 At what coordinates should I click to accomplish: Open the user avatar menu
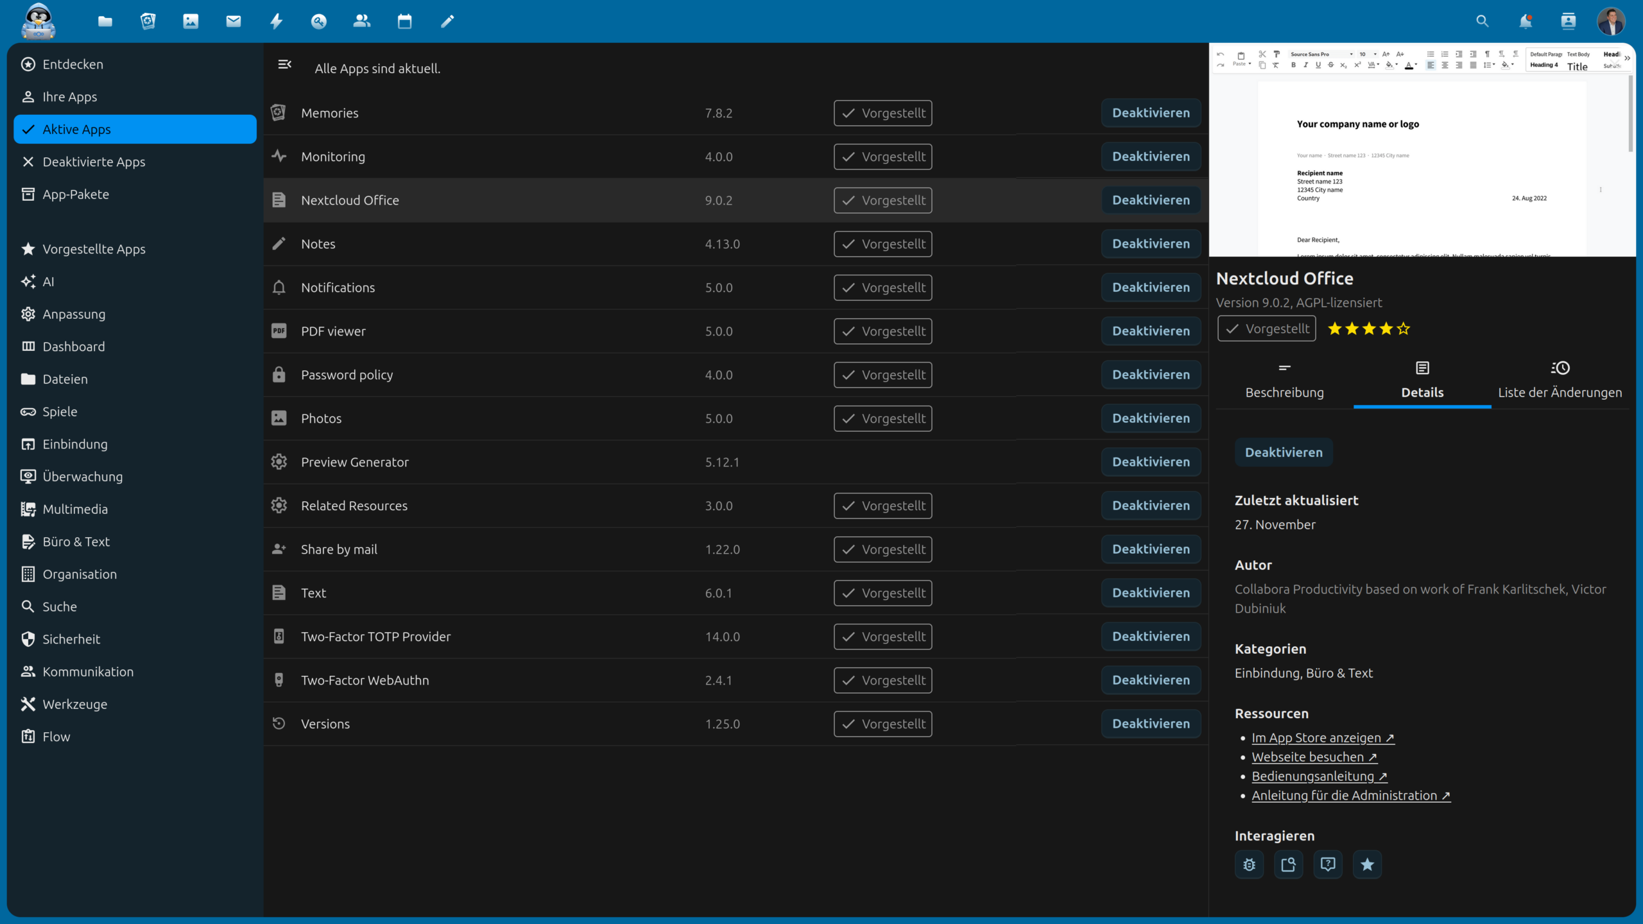(1610, 22)
